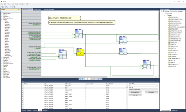The image size is (186, 112).
Task: Select the AND3_5005 function block
Action: coord(79,34)
